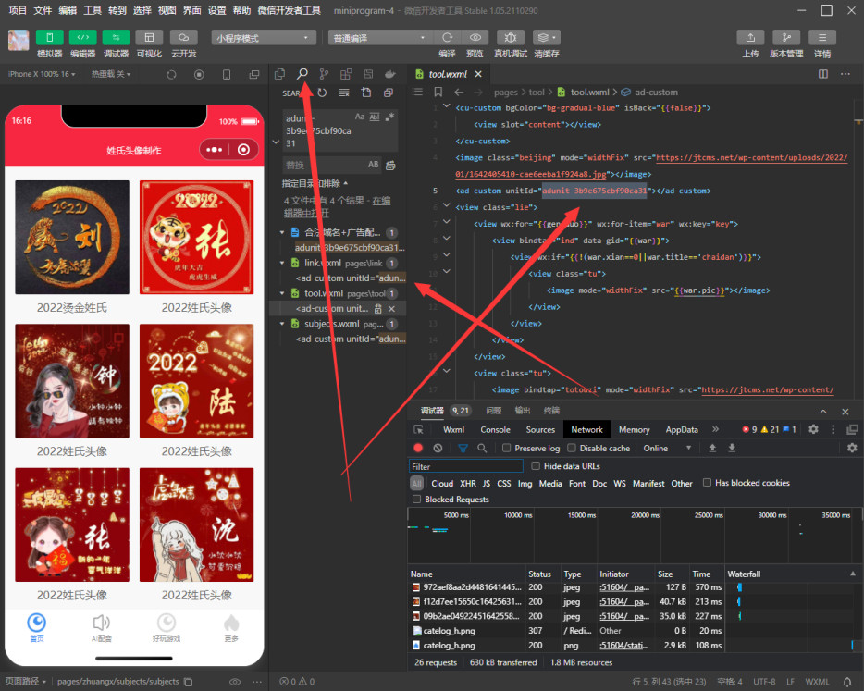Filter network requests by Img
The height and width of the screenshot is (691, 864).
525,483
